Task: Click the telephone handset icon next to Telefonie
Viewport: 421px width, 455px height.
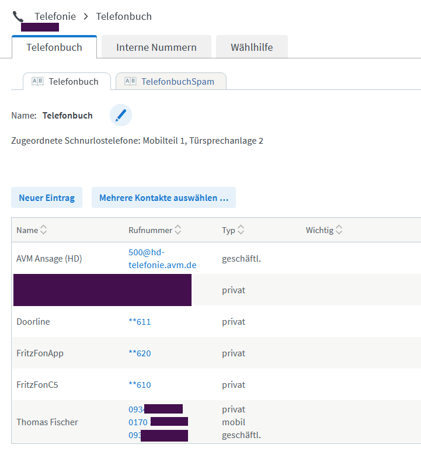Action: pyautogui.click(x=18, y=16)
